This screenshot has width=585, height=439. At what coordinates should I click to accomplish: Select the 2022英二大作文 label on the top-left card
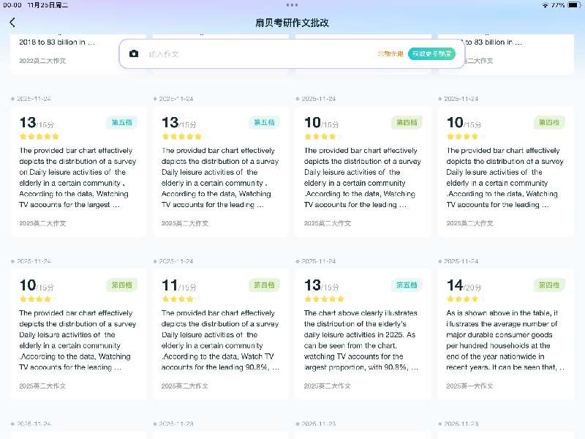click(x=42, y=61)
